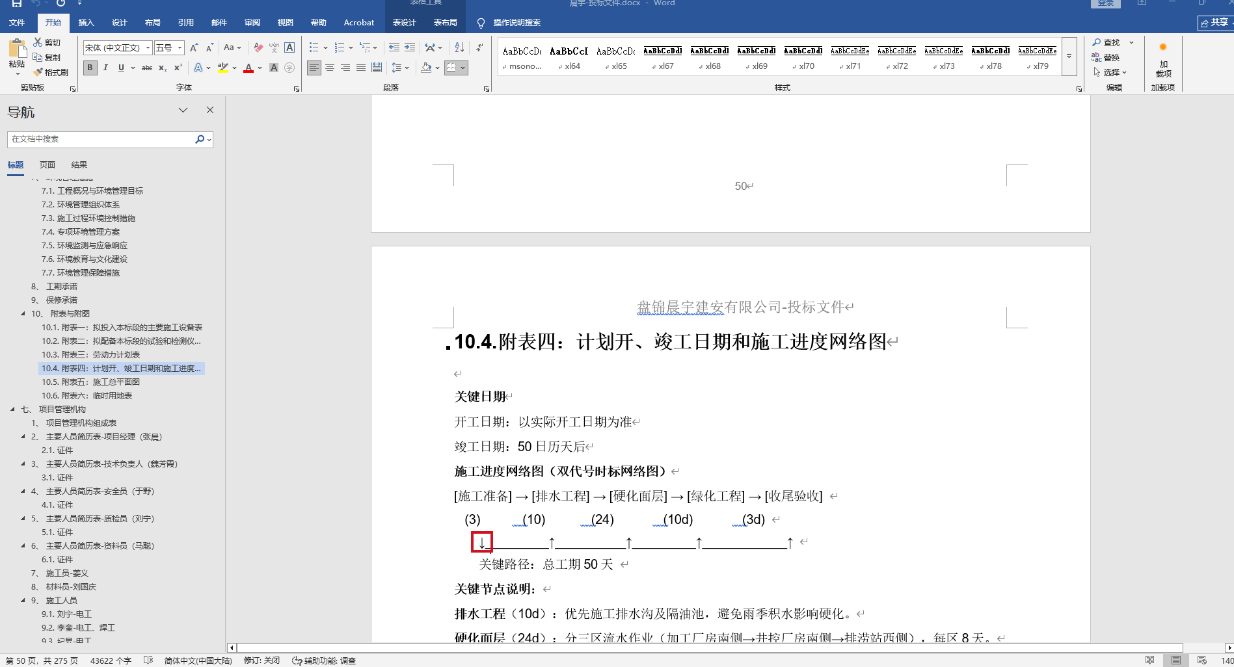This screenshot has width=1234, height=667.
Task: Open the bullet list style dropdown arrow
Action: pos(325,47)
